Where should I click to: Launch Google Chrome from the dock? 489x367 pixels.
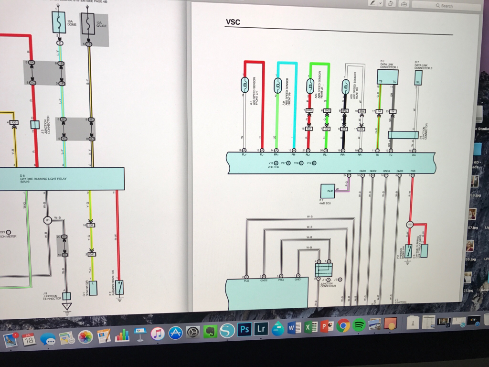click(343, 326)
